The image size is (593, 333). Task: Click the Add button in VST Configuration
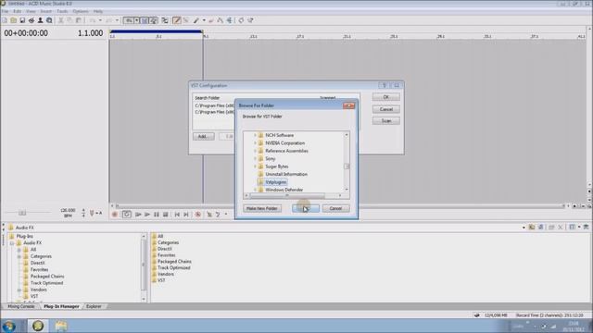pos(203,136)
